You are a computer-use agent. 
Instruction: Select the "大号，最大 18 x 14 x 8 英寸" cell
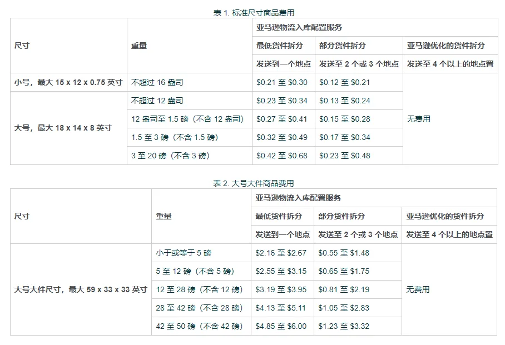[63, 128]
